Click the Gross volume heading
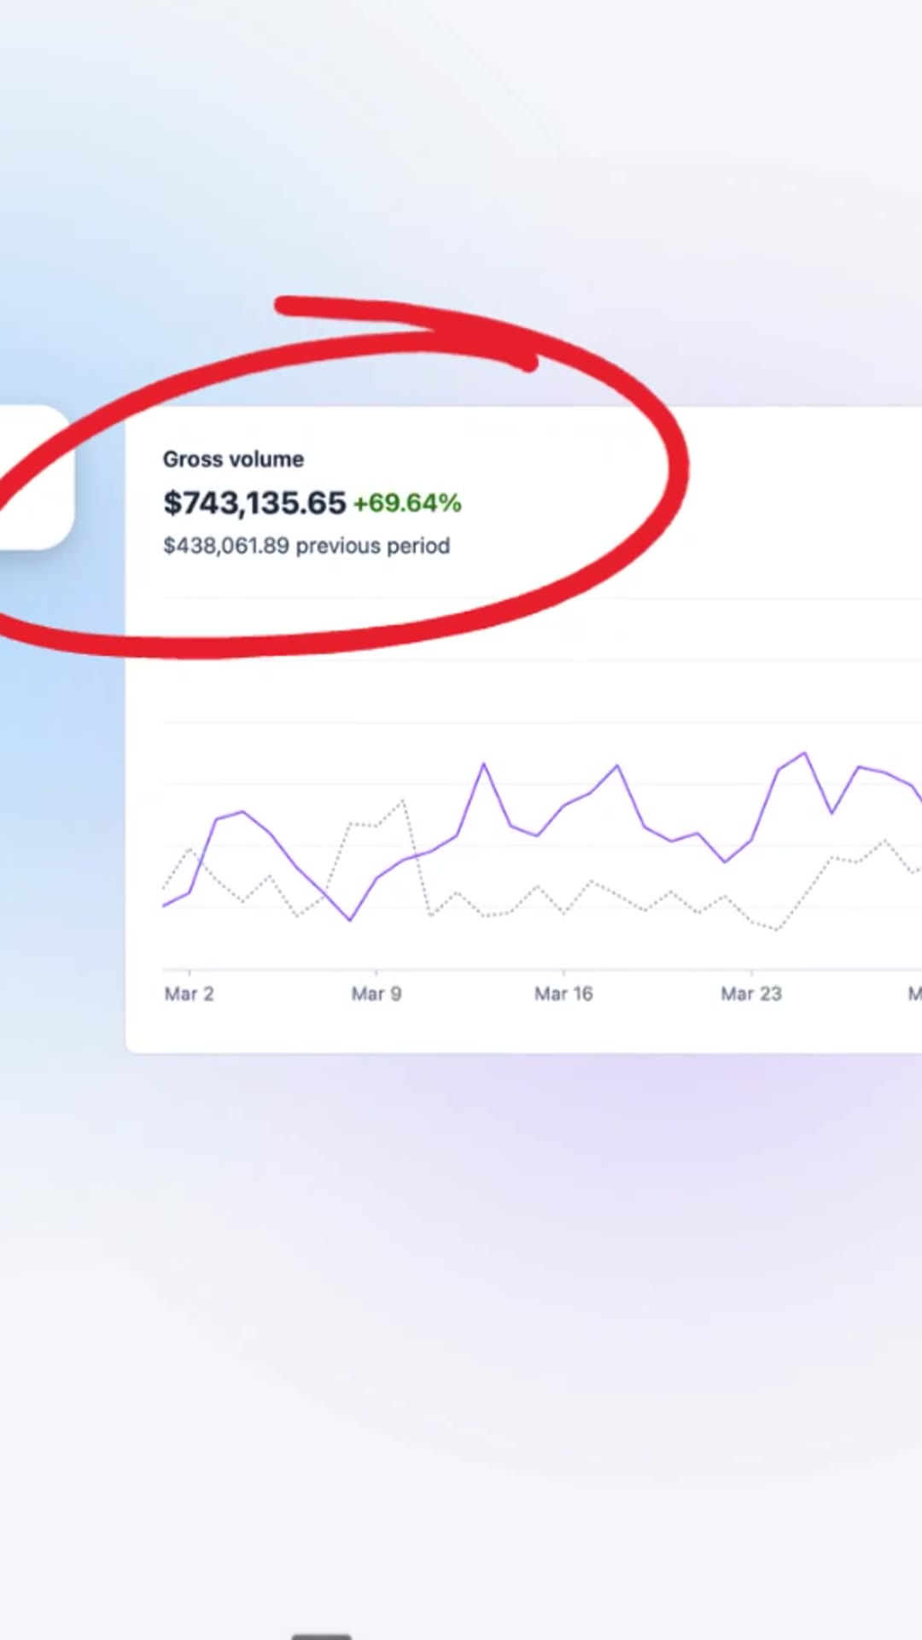922x1640 pixels. coord(233,460)
